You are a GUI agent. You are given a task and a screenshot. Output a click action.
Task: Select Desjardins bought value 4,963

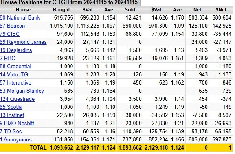(66, 50)
